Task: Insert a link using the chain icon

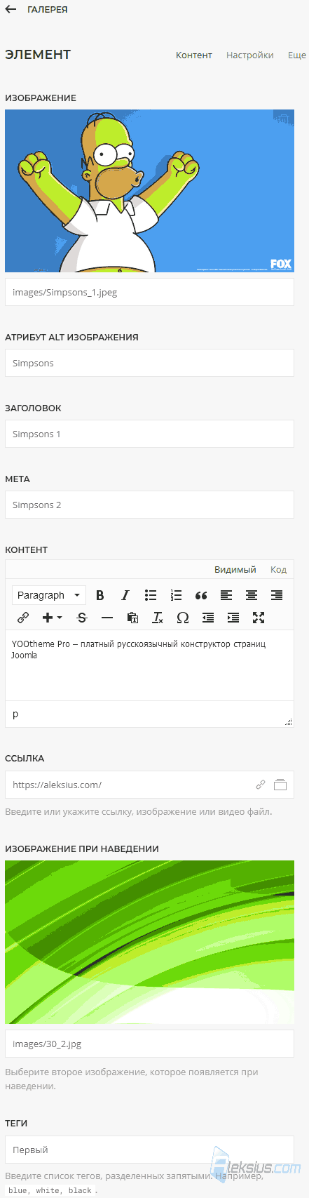Action: (x=23, y=618)
